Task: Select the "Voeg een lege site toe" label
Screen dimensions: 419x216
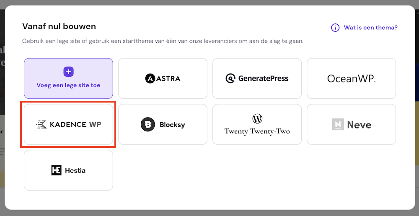Action: (x=68, y=85)
